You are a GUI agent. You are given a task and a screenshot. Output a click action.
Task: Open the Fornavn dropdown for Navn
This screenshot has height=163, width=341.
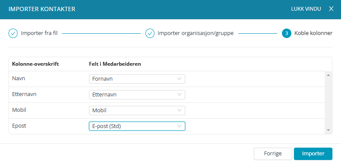(x=137, y=79)
